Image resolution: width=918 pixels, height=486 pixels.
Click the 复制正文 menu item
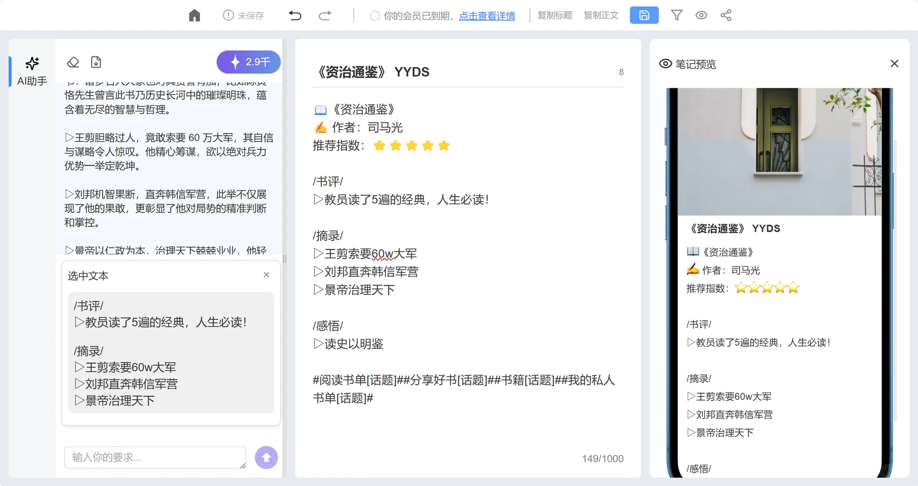601,15
